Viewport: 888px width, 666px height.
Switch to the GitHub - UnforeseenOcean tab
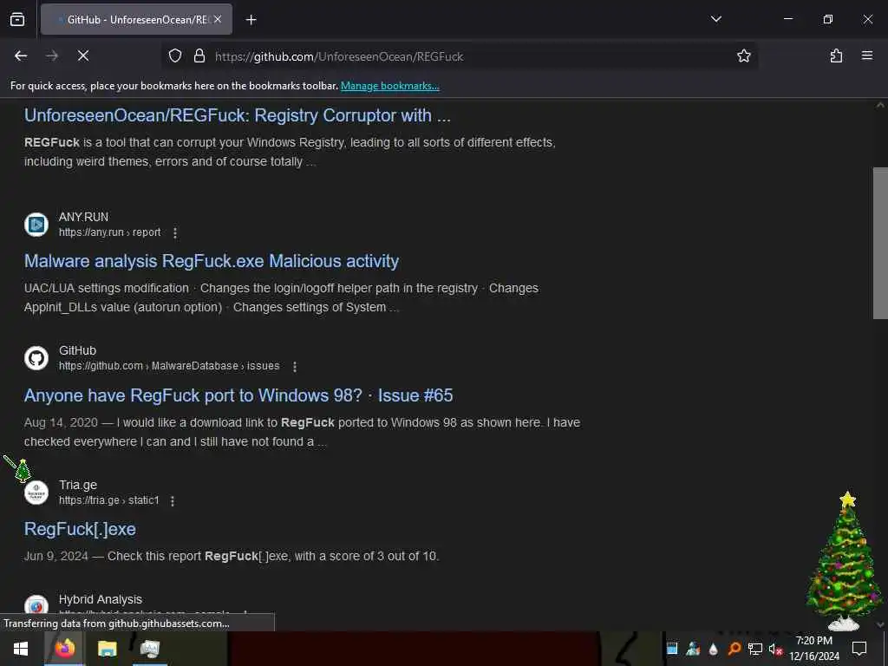[136, 19]
